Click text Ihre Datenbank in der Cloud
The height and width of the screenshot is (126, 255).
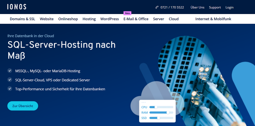click(x=31, y=36)
